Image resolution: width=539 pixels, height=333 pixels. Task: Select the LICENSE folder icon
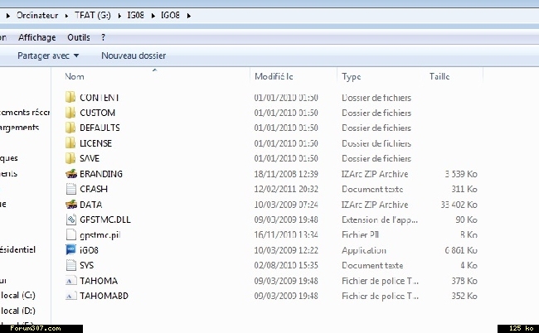[x=70, y=143]
